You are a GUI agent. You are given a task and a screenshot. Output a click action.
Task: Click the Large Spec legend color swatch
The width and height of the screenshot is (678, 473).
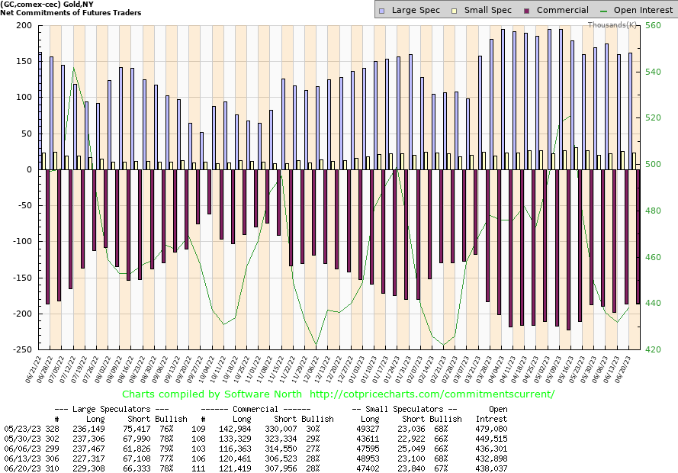click(383, 11)
